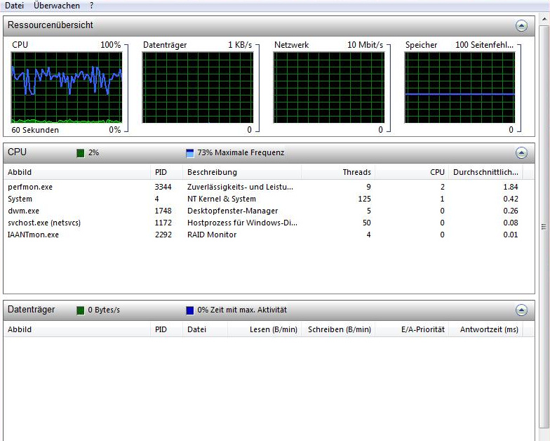Collapse the Datenträger section with its arrow
550x441 pixels.
[521, 310]
